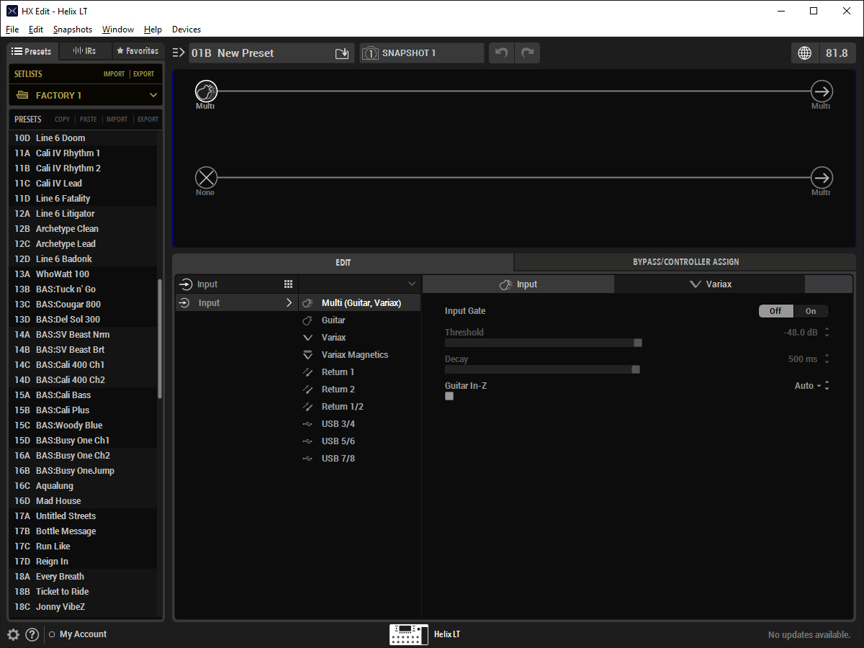This screenshot has width=864, height=648.
Task: Open the Devices menu
Action: (x=186, y=30)
